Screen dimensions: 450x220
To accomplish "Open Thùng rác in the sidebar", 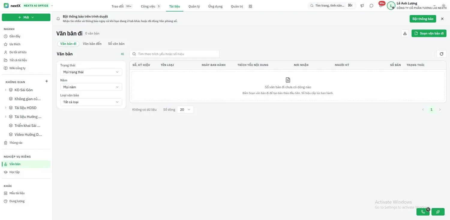I will (x=26, y=143).
